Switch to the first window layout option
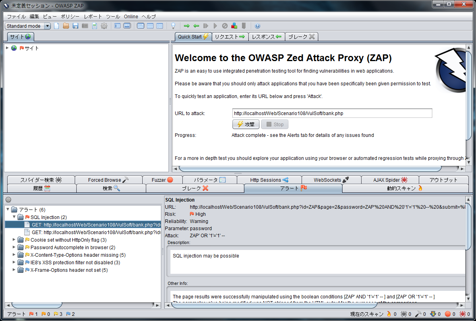 point(141,26)
